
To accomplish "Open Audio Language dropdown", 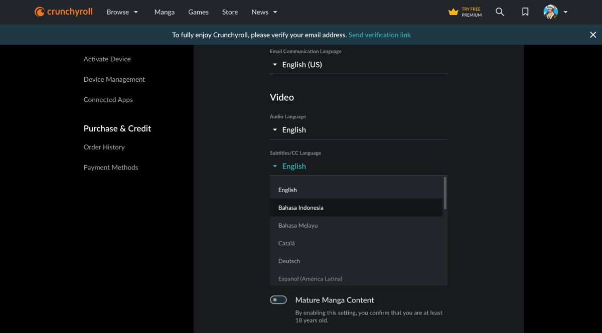I will [x=358, y=130].
